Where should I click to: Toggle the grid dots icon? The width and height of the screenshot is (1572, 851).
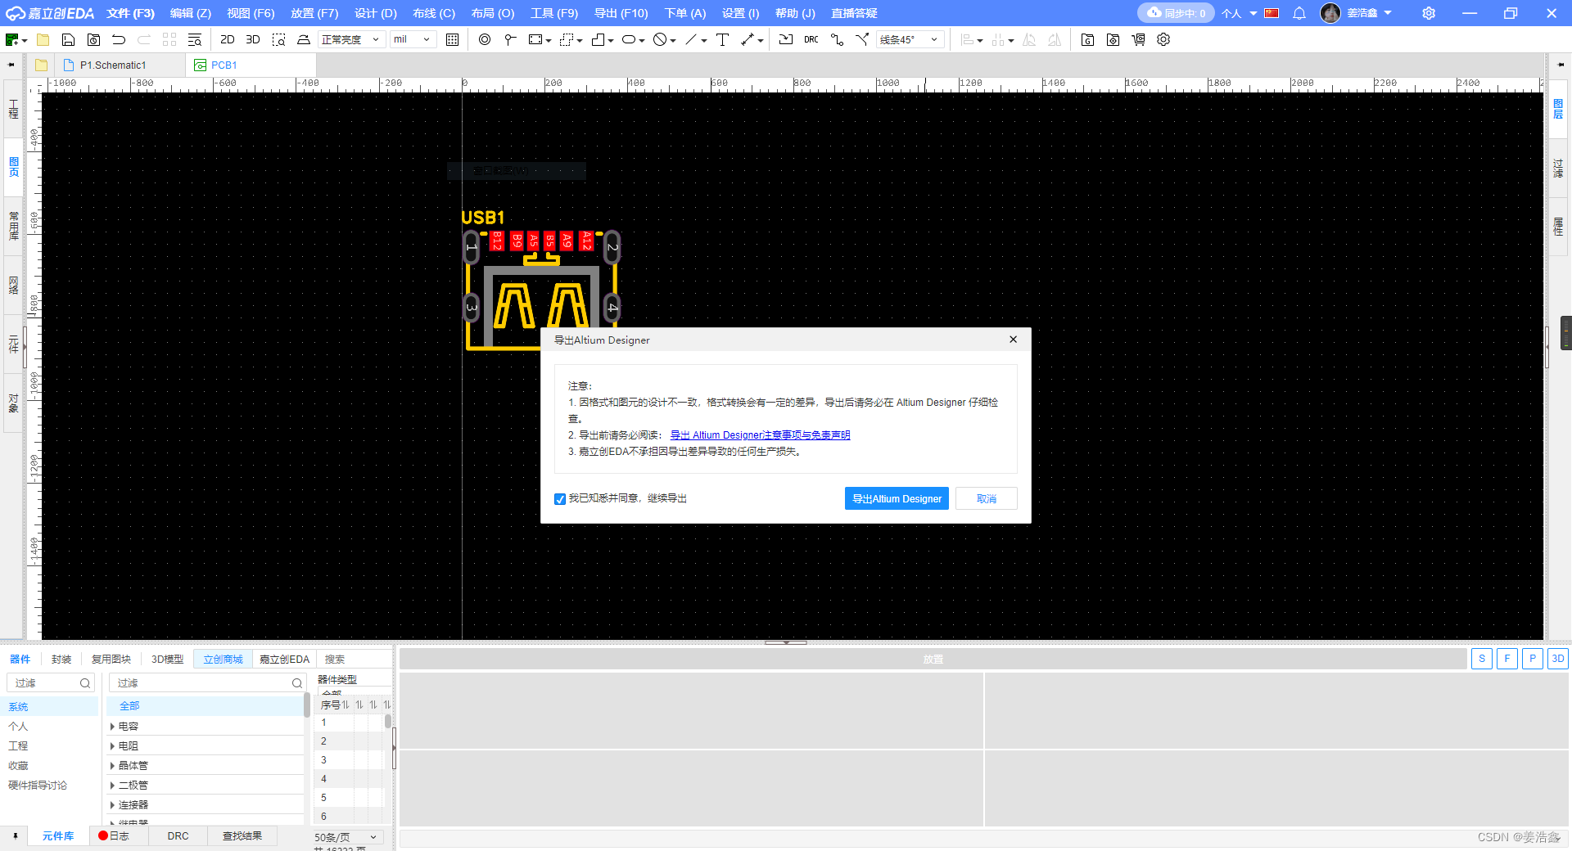[x=452, y=39]
